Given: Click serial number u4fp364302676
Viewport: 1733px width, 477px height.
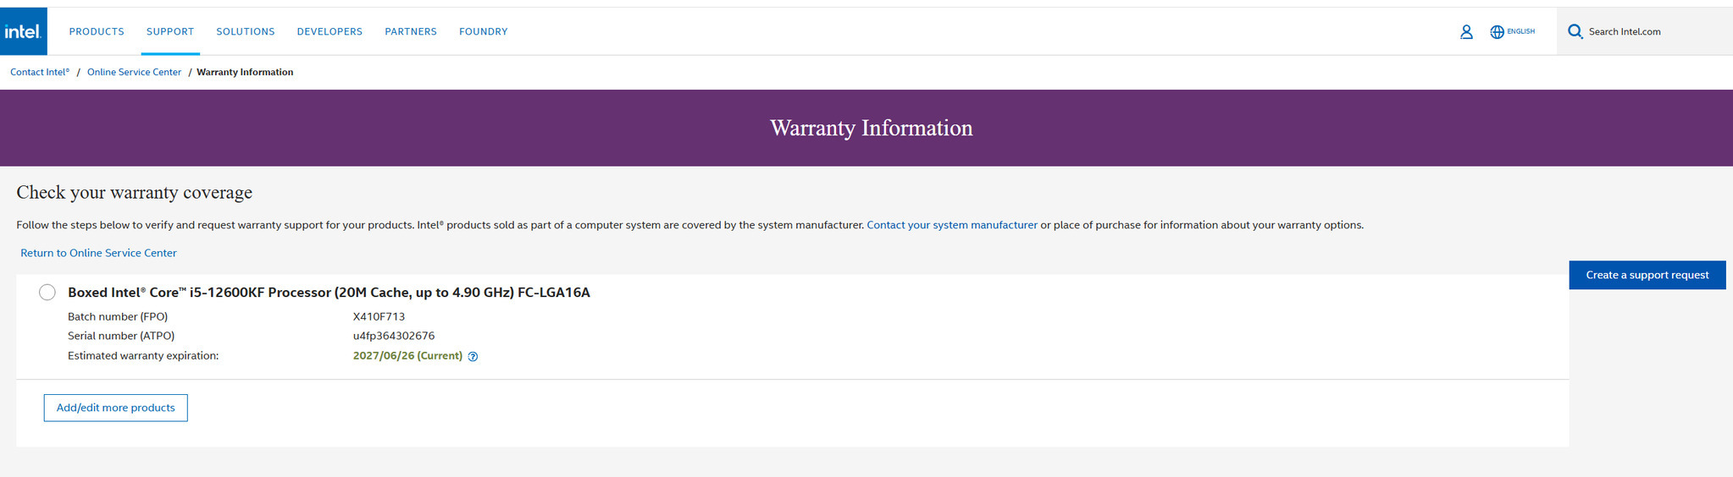Looking at the screenshot, I should tap(394, 337).
